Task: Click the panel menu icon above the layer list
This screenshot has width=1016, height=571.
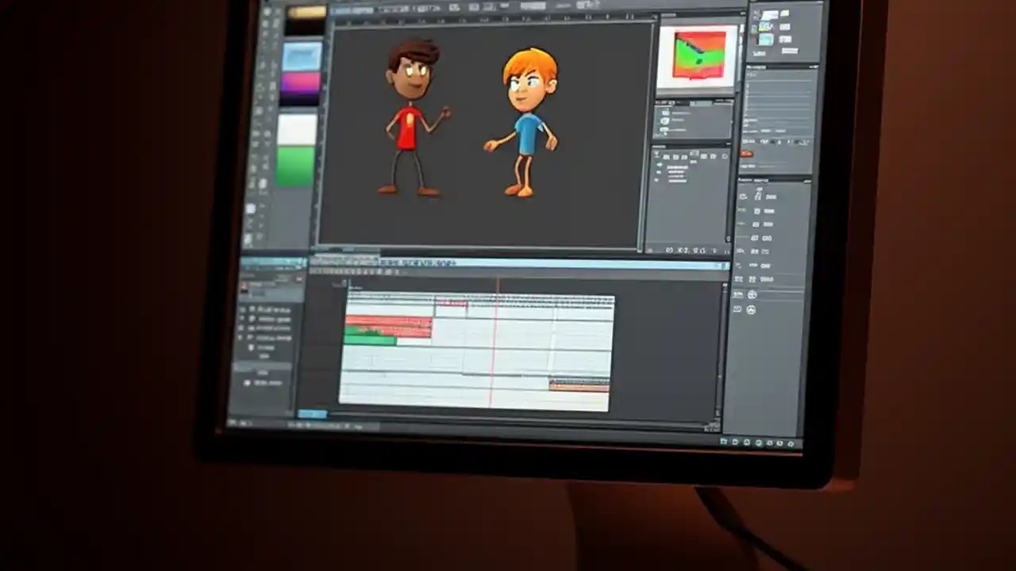Action: tap(298, 279)
